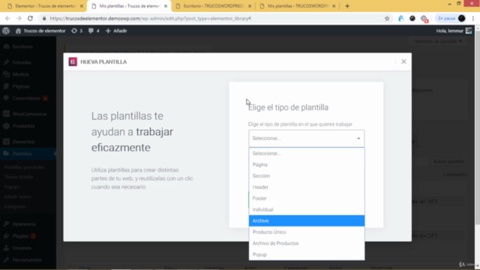480x270 pixels.
Task: Open Apariencia in the sidebar
Action: click(x=24, y=224)
